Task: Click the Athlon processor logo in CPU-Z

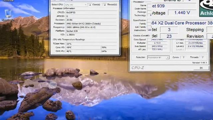Action: click(206, 8)
